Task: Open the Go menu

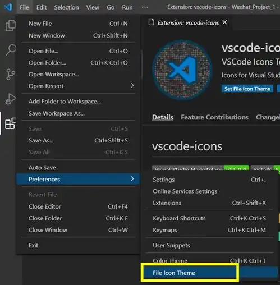Action: pyautogui.click(x=111, y=7)
